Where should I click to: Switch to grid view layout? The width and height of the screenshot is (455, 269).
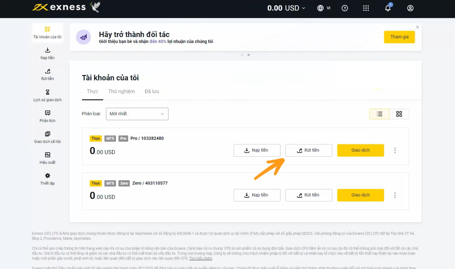399,114
